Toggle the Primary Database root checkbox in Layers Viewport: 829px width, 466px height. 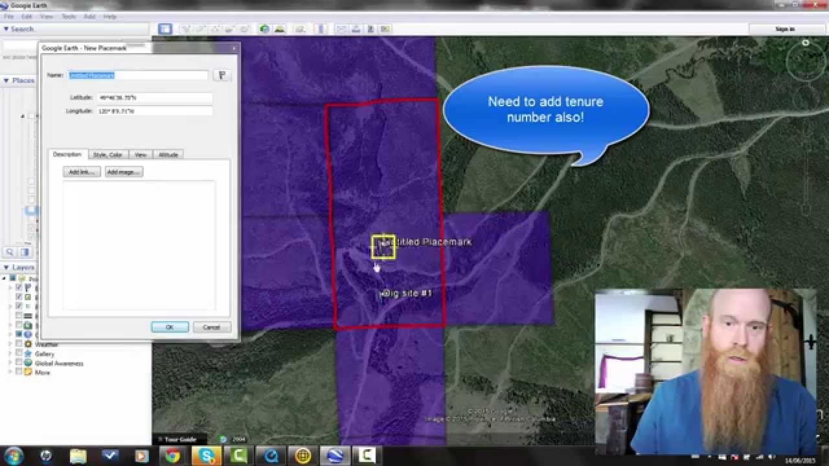pos(13,278)
